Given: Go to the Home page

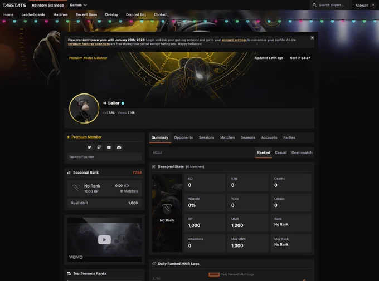Looking at the screenshot, I should (8, 14).
